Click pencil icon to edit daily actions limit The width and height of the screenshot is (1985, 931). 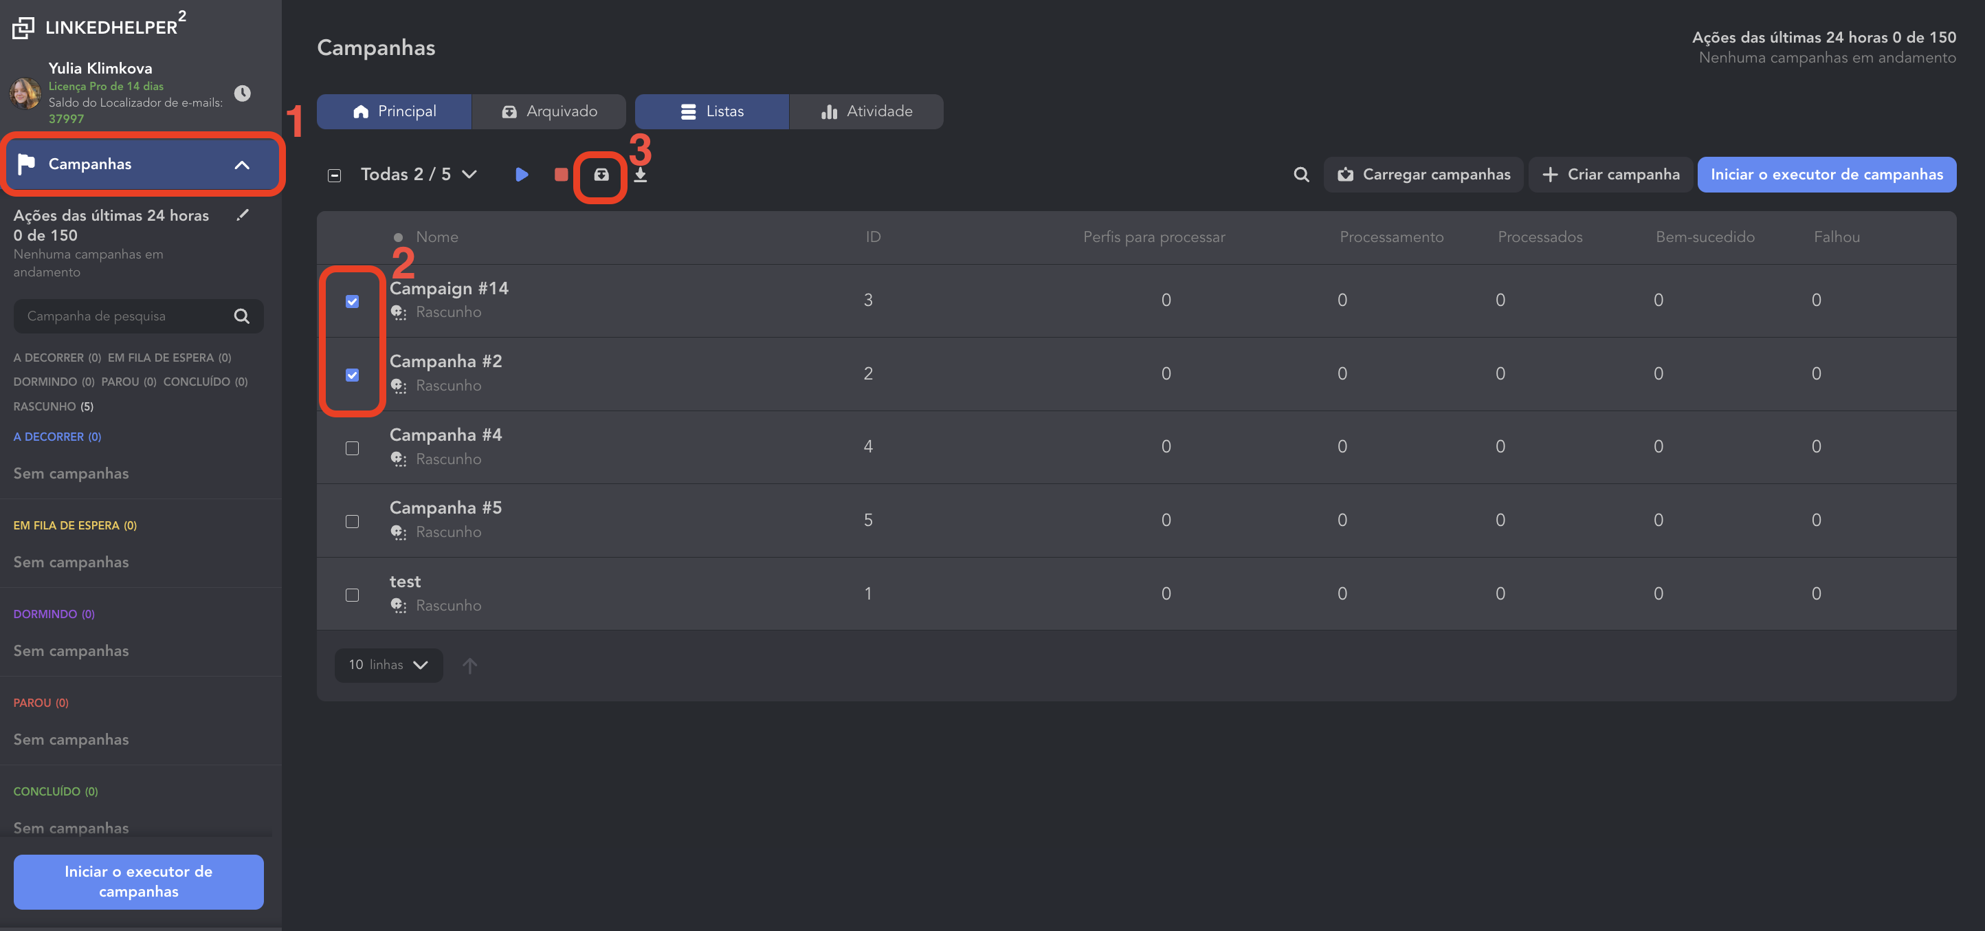point(243,215)
